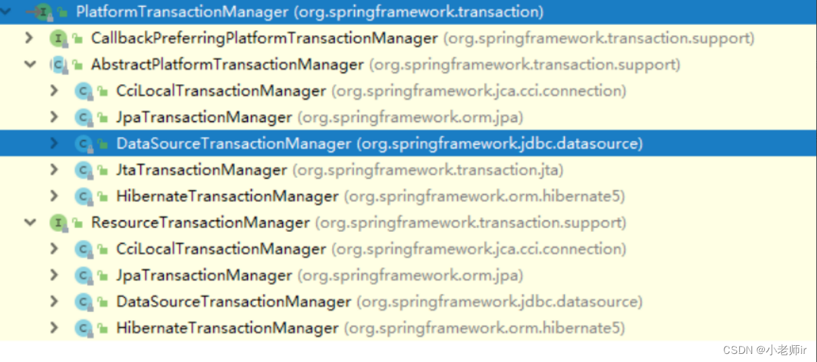Screen dimensions: 817x362
Task: Collapse the ResourceTransactionManager node
Action: [x=30, y=222]
